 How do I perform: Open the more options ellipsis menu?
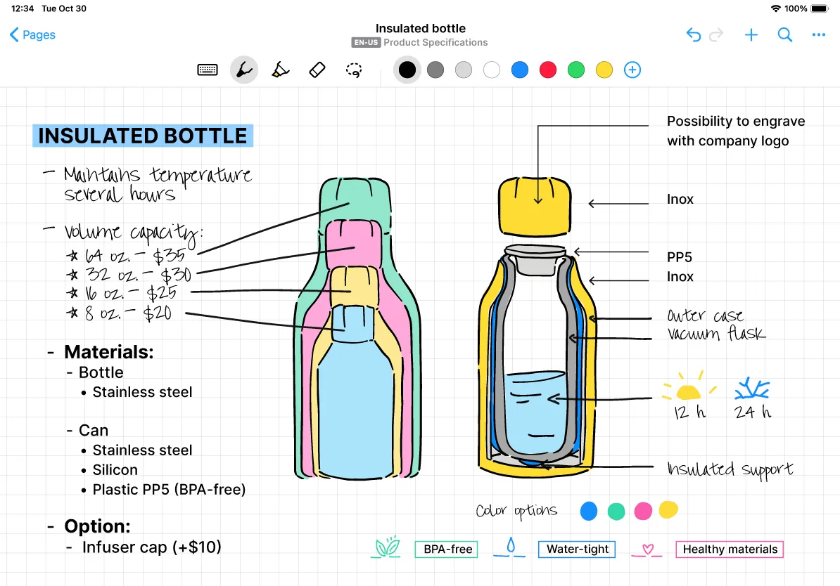[x=818, y=34]
